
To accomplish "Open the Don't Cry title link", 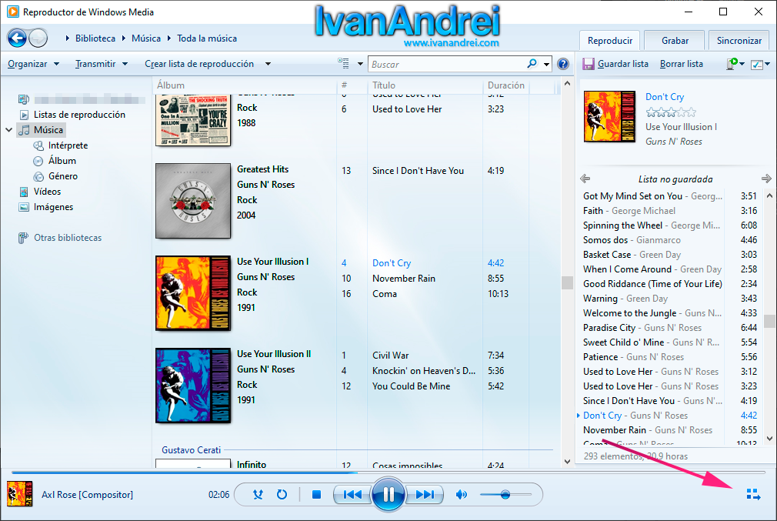I will click(x=665, y=97).
